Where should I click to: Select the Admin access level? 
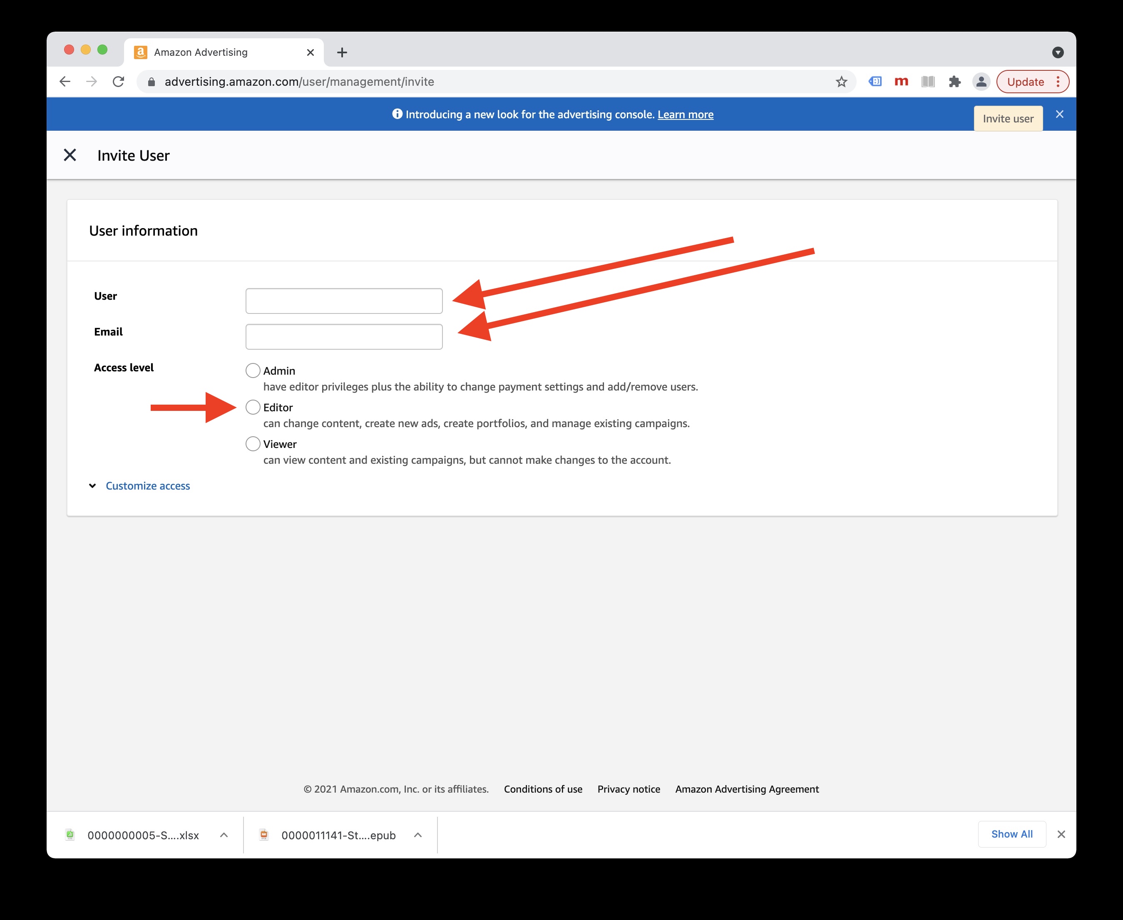click(x=253, y=370)
